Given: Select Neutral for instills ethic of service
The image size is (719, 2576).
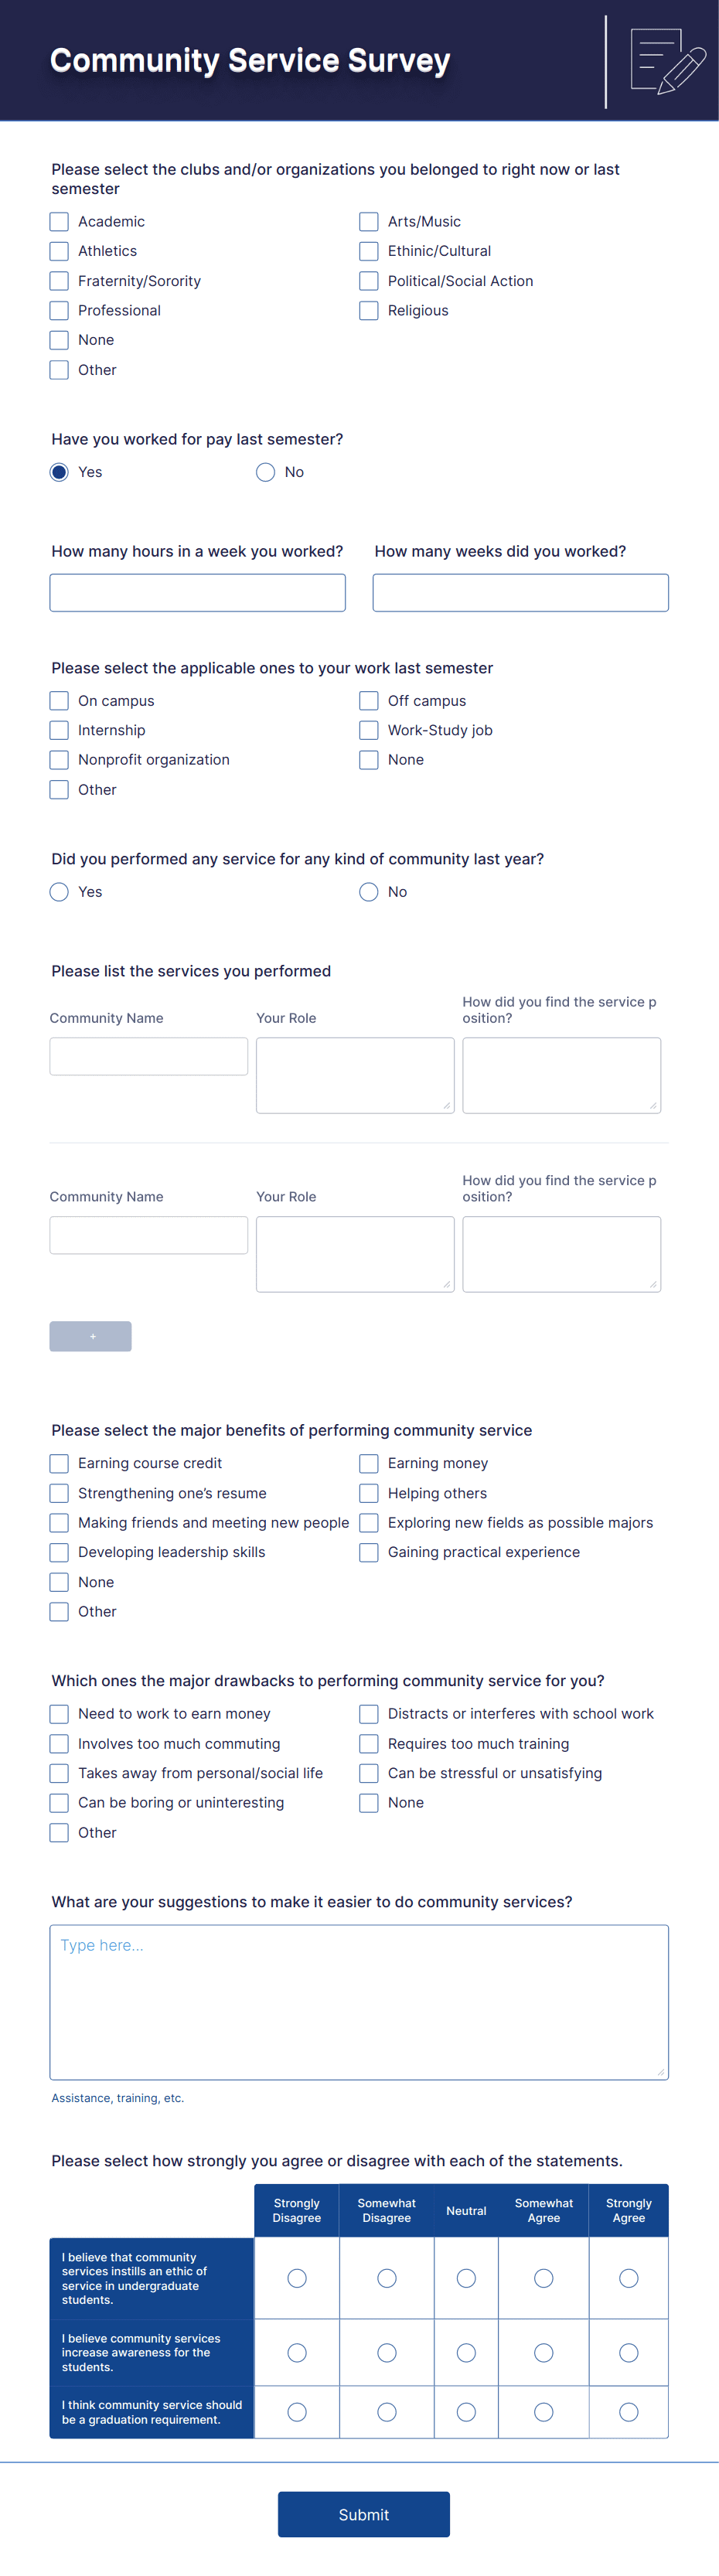Looking at the screenshot, I should click(466, 2278).
